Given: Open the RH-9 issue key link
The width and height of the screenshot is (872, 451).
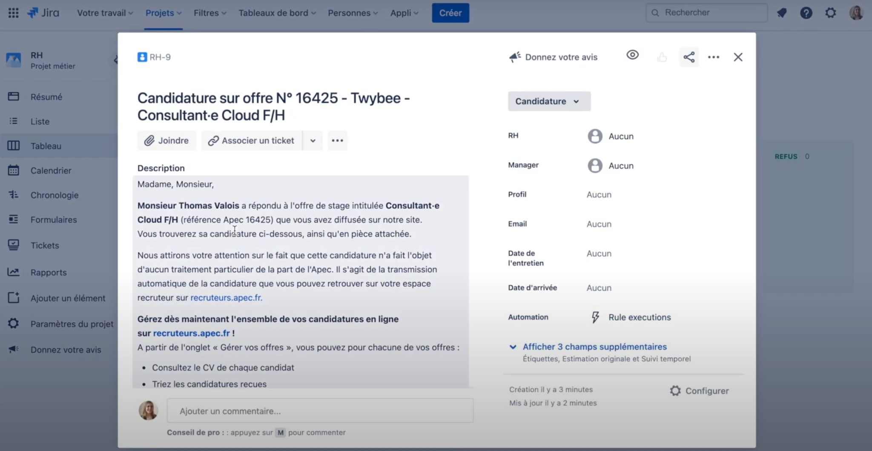Looking at the screenshot, I should tap(160, 57).
